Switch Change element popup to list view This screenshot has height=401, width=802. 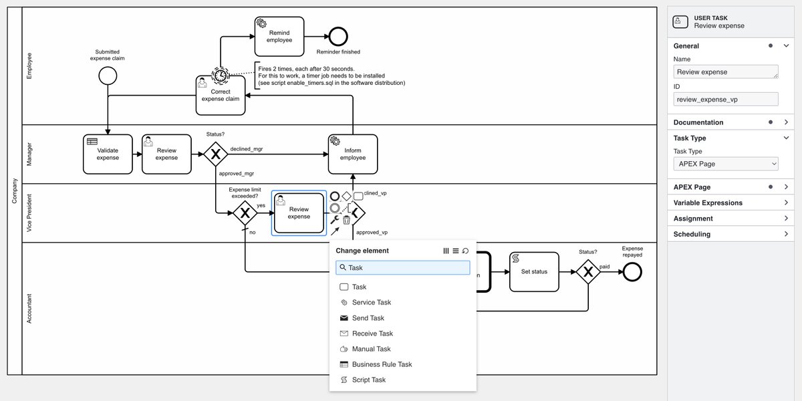(x=456, y=251)
